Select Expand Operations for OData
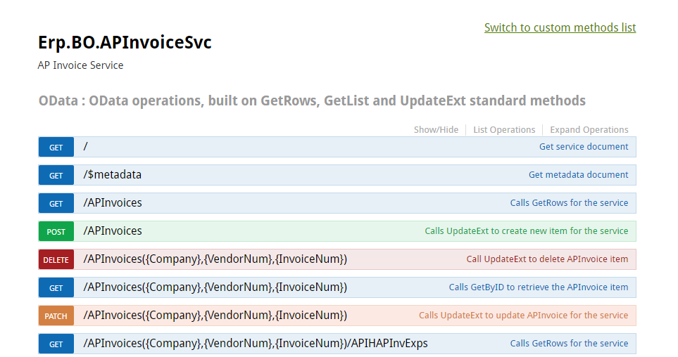678x357 pixels. tap(589, 129)
